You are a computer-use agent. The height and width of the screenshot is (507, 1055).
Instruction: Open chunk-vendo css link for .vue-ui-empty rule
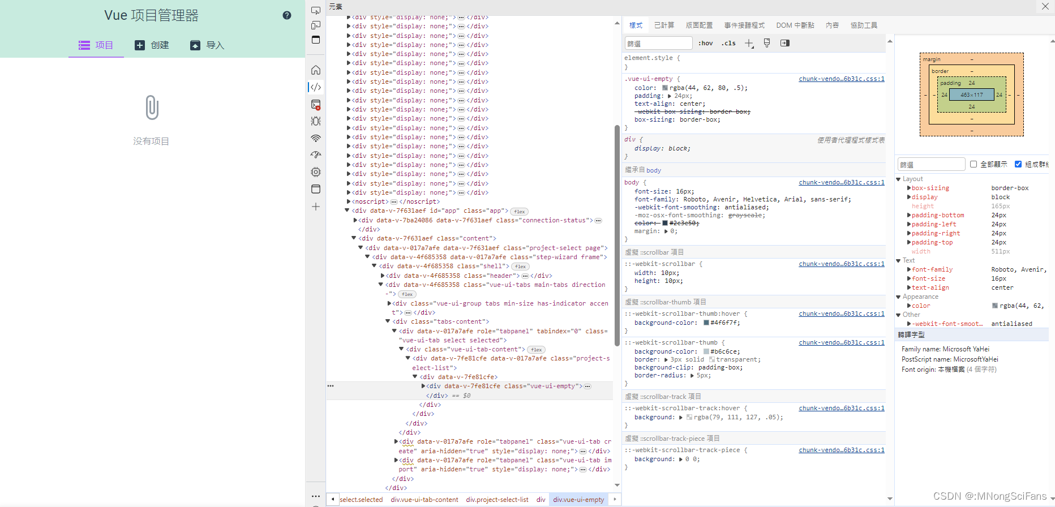pyautogui.click(x=842, y=79)
